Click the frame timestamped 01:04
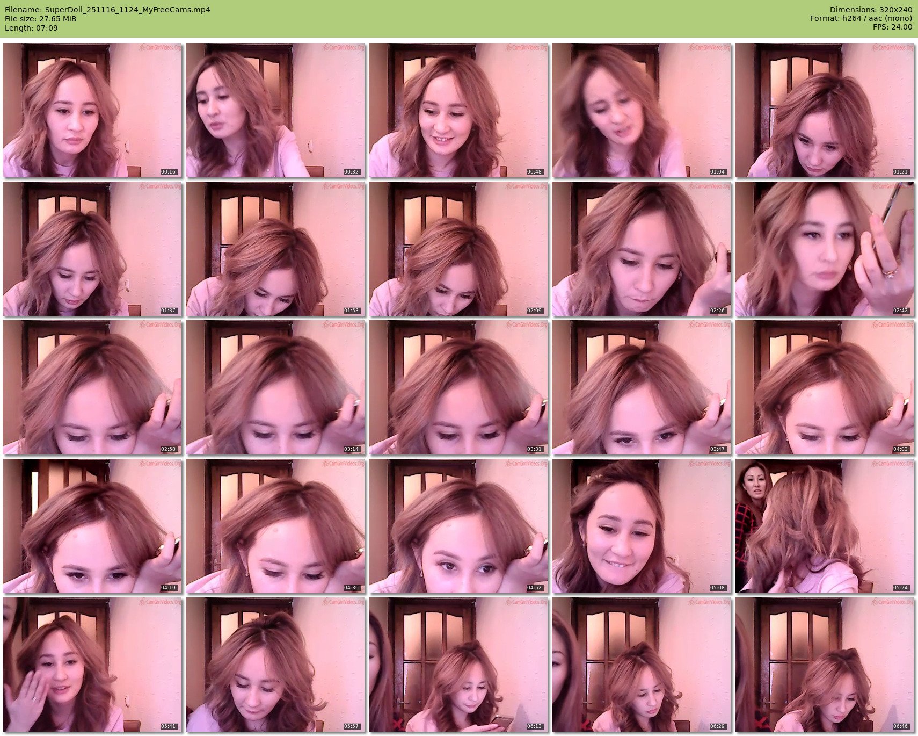Image resolution: width=918 pixels, height=736 pixels. 642,110
